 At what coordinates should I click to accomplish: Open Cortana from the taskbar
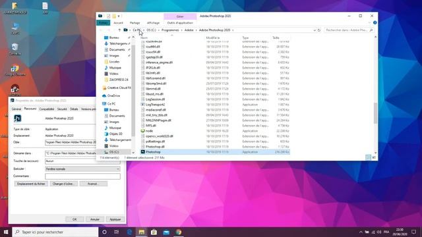click(104, 232)
